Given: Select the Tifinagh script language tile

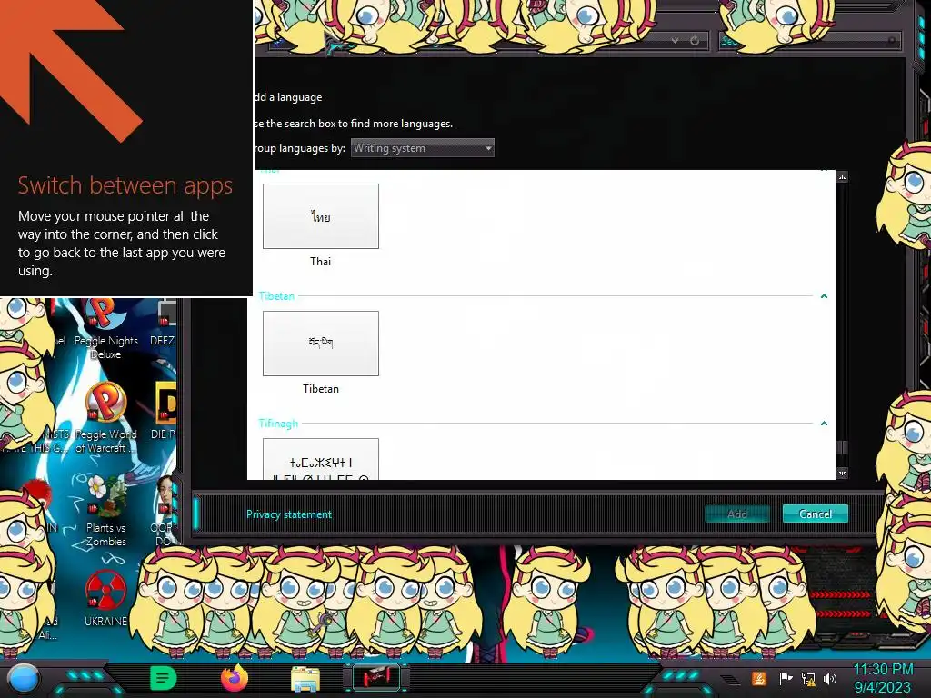Looking at the screenshot, I should coord(321,459).
